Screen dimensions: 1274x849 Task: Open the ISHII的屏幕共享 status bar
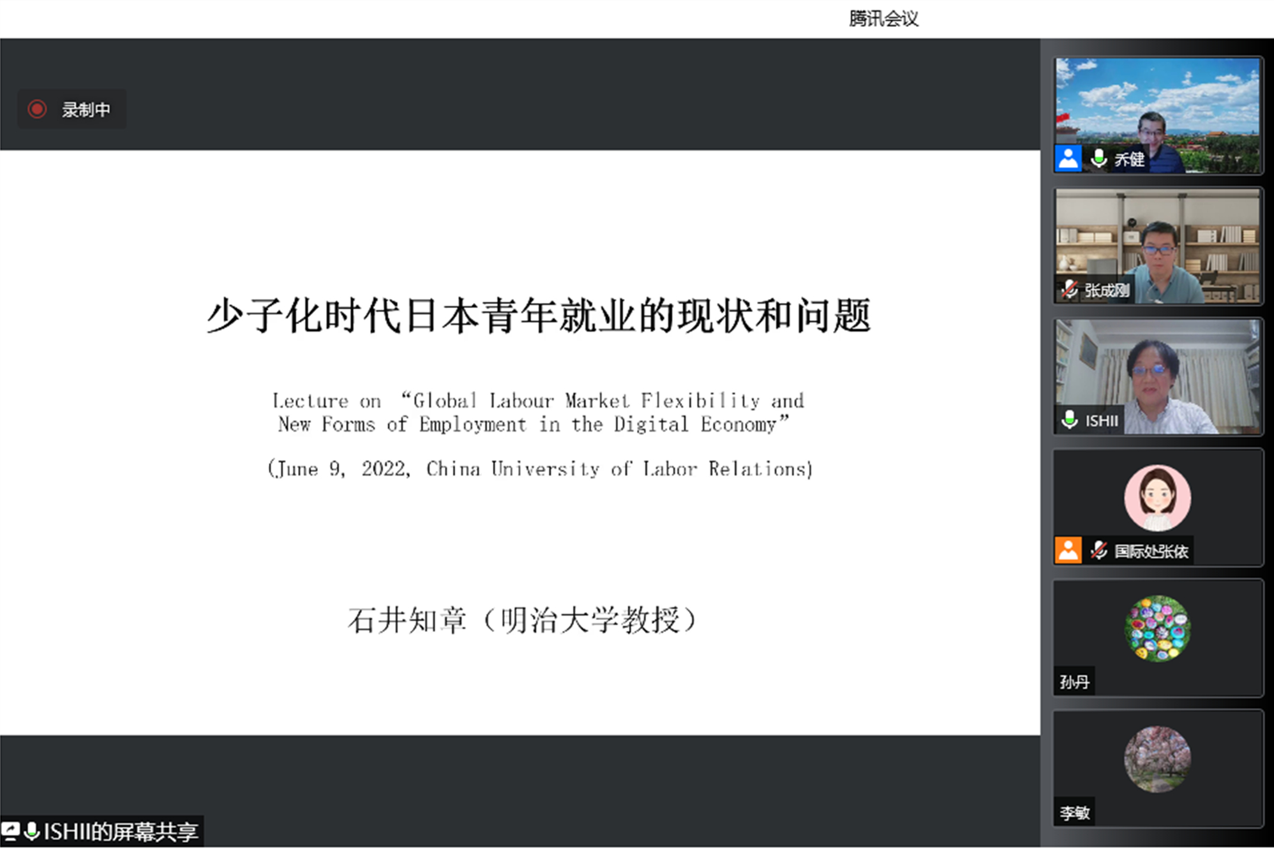(x=102, y=831)
